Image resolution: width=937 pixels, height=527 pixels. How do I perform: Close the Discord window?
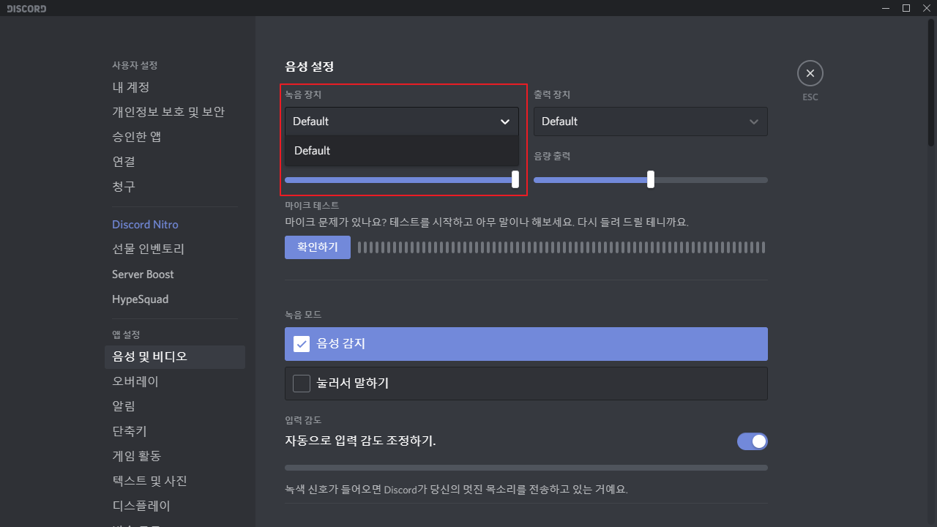[926, 8]
